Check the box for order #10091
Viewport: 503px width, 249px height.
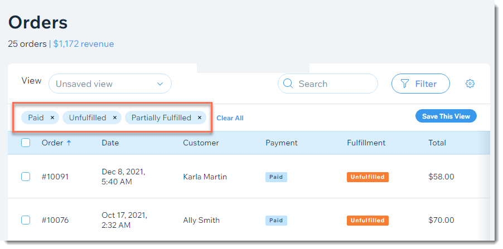point(26,177)
